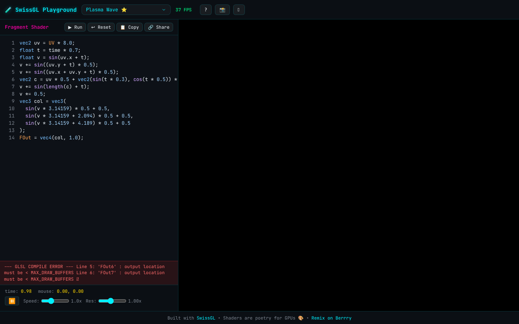Image resolution: width=519 pixels, height=324 pixels.
Task: Click the test tube logo icon
Action: tap(8, 10)
